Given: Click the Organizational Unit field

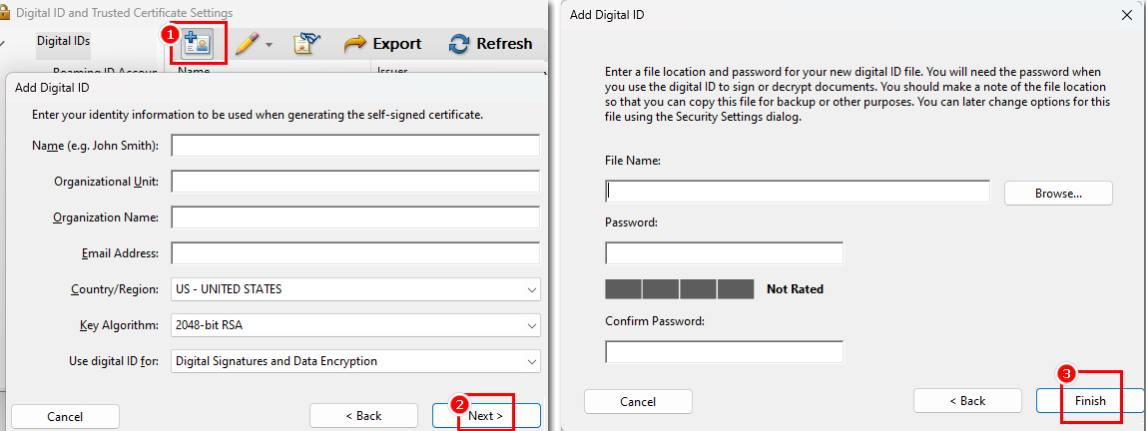Looking at the screenshot, I should [355, 182].
